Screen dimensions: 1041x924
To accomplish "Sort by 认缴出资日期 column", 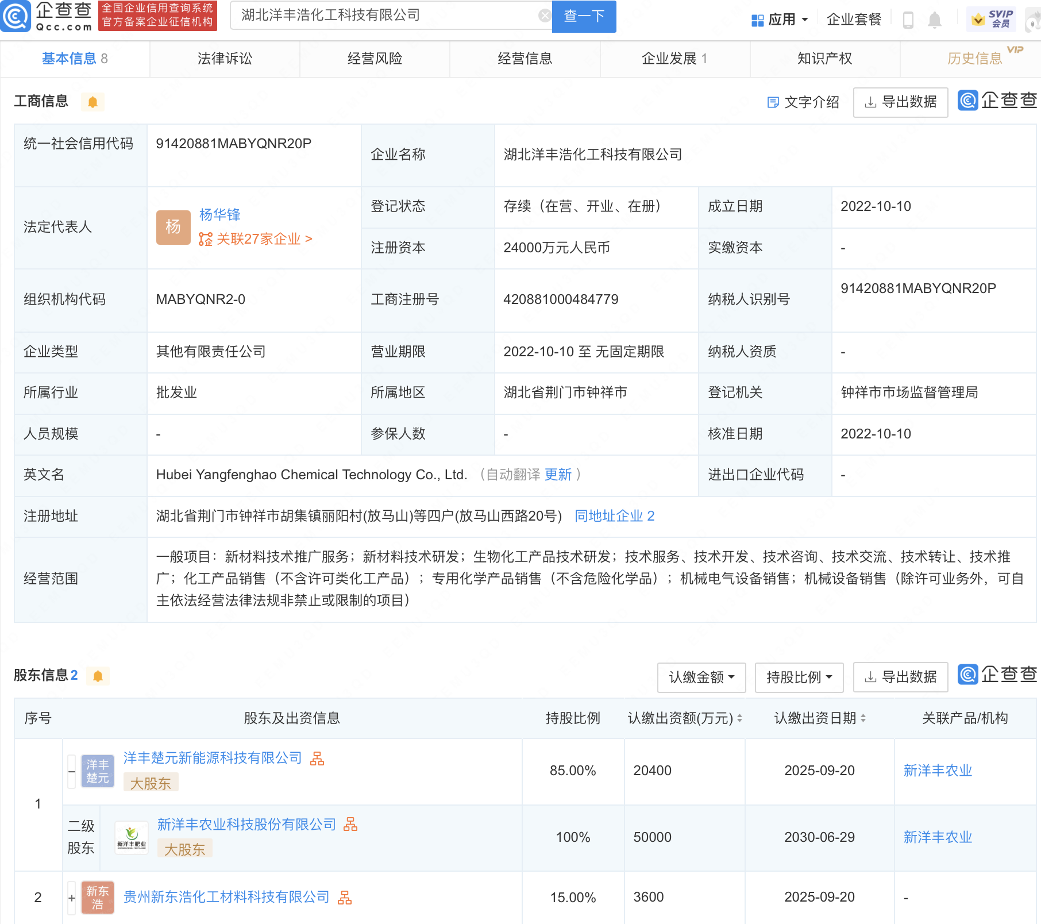I will 863,718.
